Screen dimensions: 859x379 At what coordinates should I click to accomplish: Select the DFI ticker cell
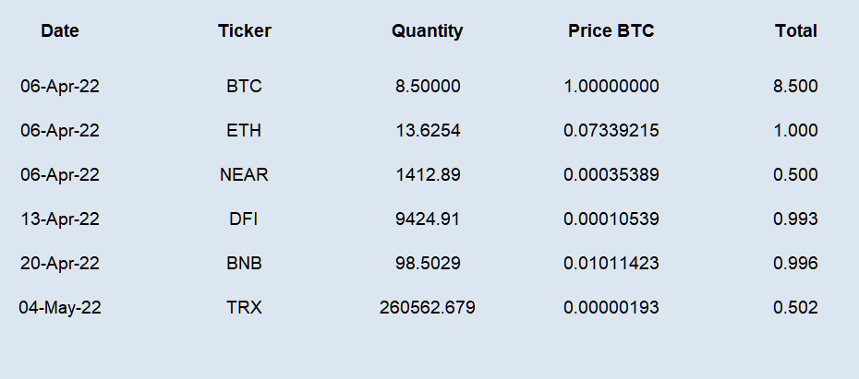244,219
